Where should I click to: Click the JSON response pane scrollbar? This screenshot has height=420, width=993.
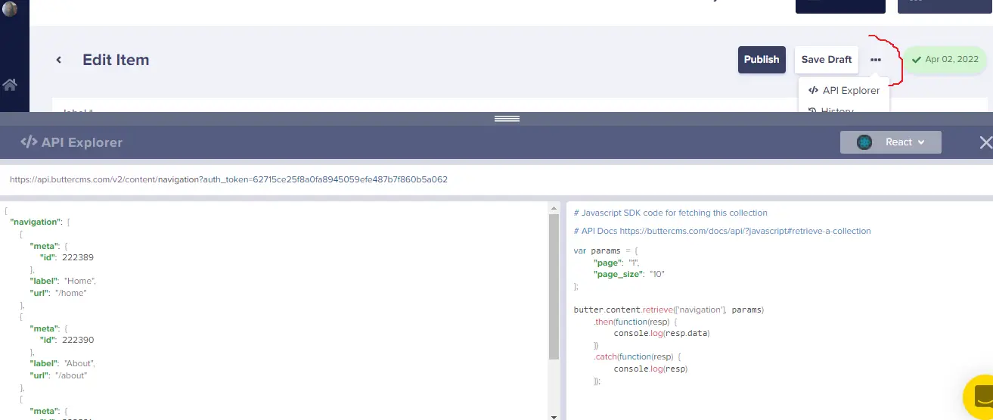pyautogui.click(x=554, y=288)
